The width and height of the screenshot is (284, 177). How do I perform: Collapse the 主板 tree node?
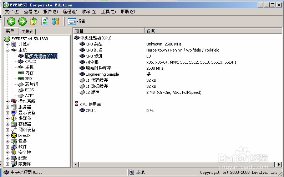pos(7,50)
